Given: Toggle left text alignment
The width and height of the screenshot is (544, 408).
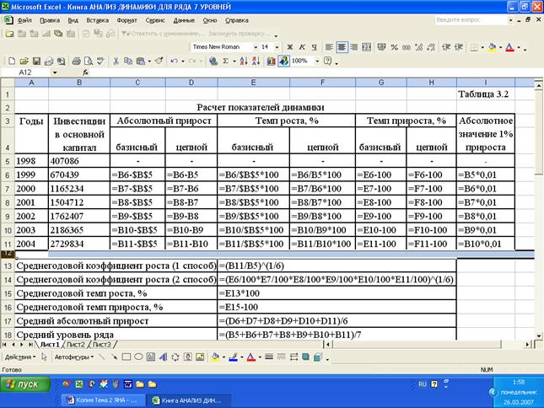Looking at the screenshot, I should point(329,47).
